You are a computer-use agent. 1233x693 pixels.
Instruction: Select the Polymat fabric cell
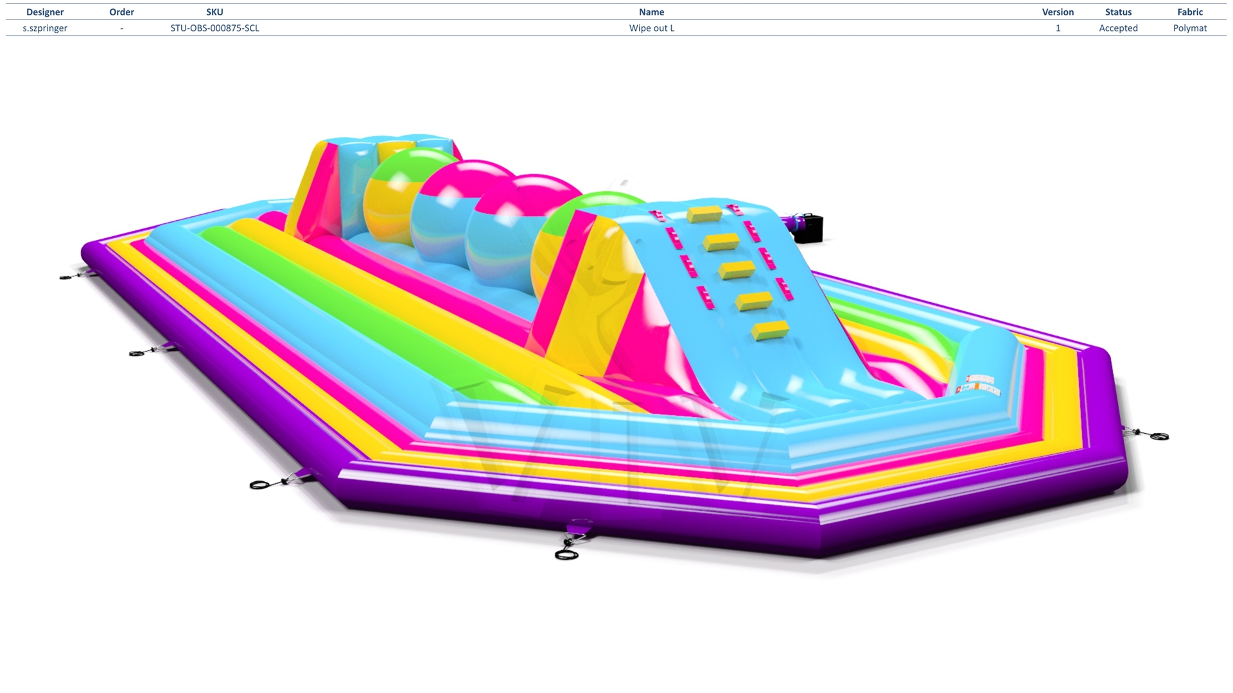point(1190,28)
